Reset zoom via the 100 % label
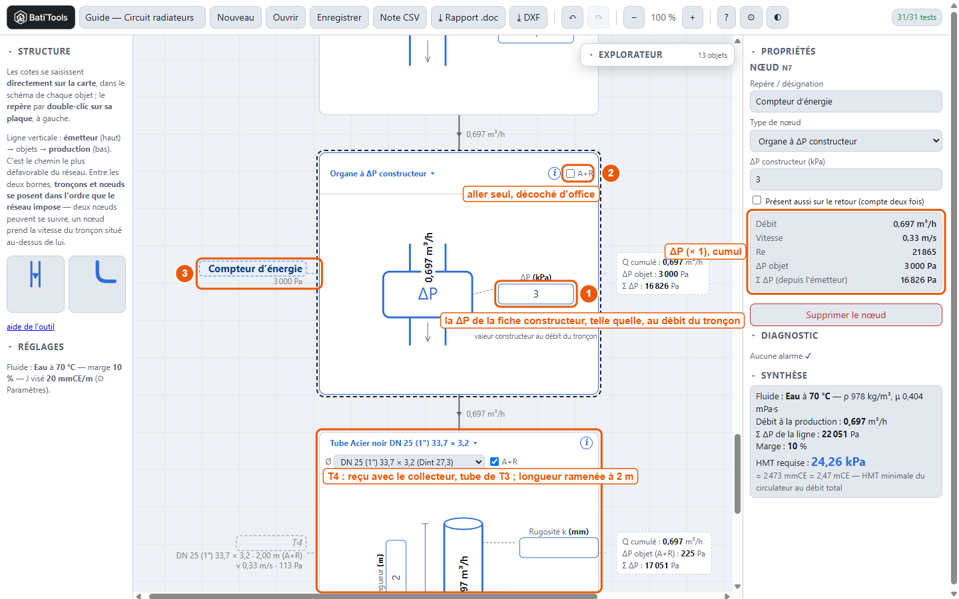The image size is (959, 599). point(663,17)
